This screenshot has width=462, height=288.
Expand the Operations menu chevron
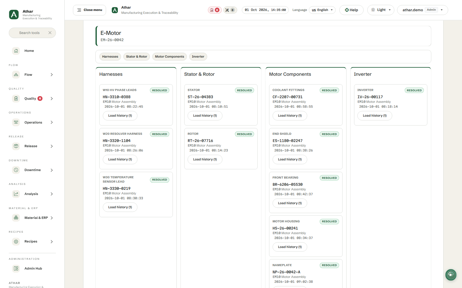click(x=52, y=122)
